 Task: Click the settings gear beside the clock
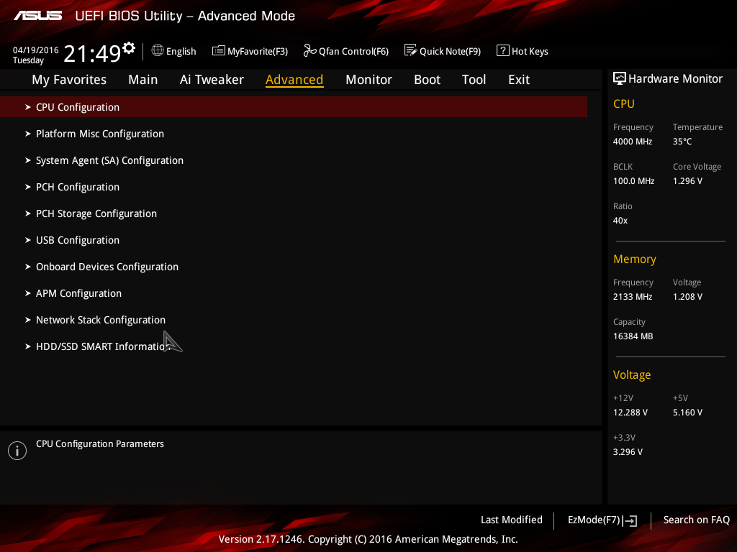[x=129, y=47]
